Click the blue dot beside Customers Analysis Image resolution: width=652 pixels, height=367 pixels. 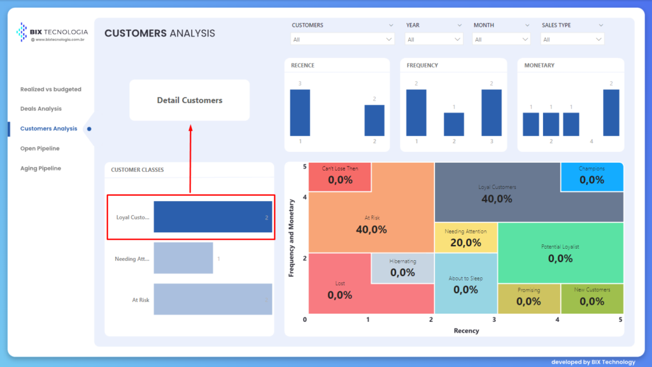click(x=89, y=128)
